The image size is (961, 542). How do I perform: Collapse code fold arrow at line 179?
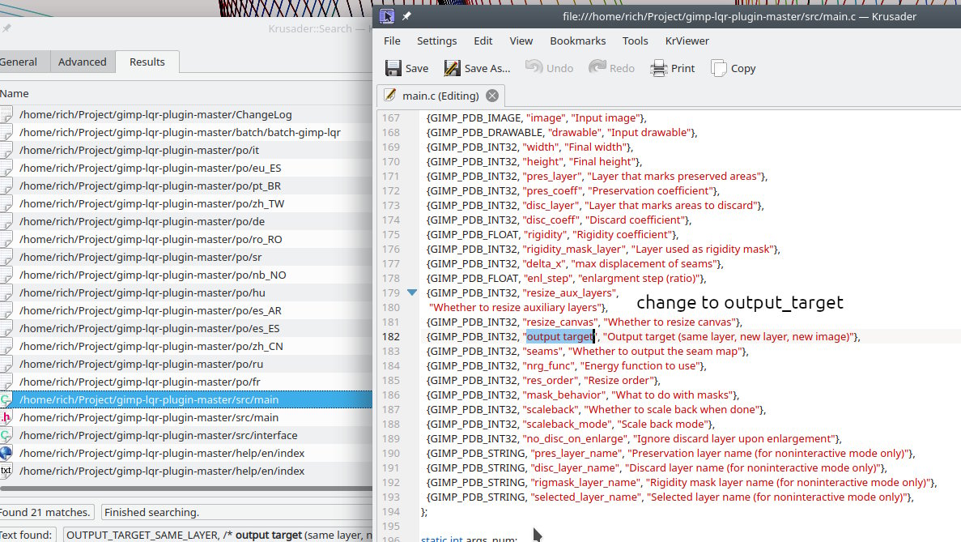412,292
